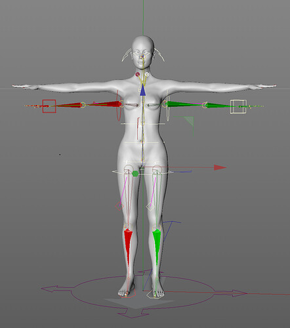Click the root controller's front-pointing arrow

coord(133,313)
